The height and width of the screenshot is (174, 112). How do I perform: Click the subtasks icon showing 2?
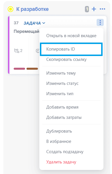coord(18,51)
